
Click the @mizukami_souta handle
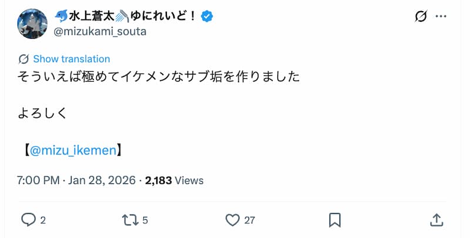pos(100,31)
